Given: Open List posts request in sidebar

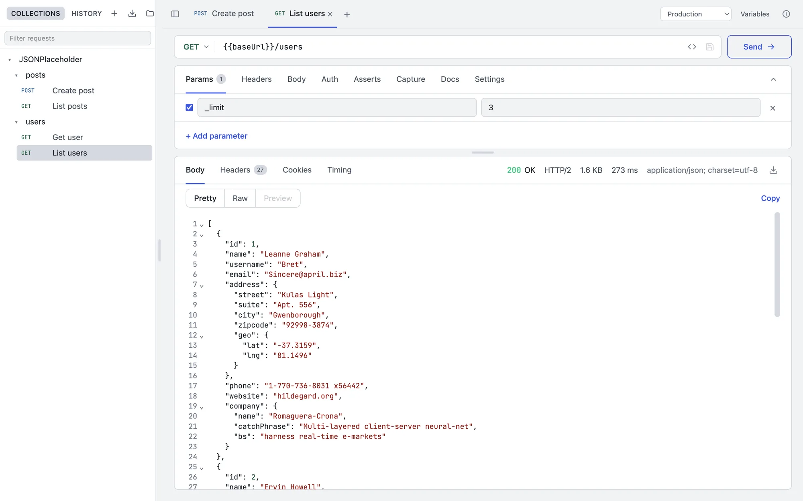Looking at the screenshot, I should pos(84,106).
